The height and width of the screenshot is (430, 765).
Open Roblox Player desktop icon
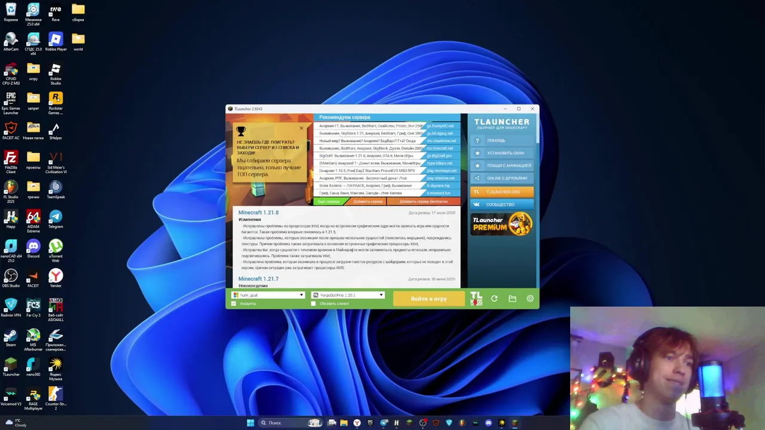[x=56, y=42]
